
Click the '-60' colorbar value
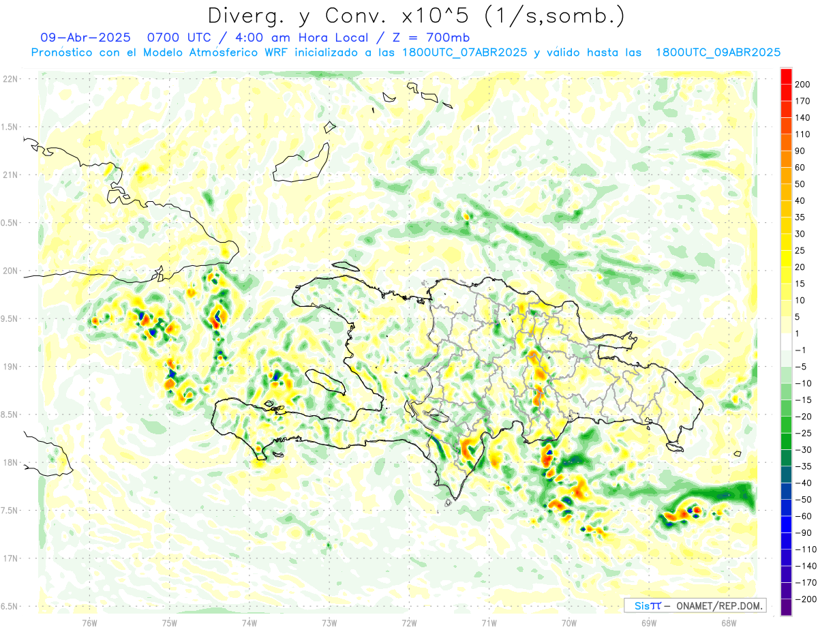[802, 517]
